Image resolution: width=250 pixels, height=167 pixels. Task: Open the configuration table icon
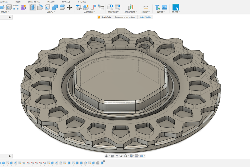(118, 7)
